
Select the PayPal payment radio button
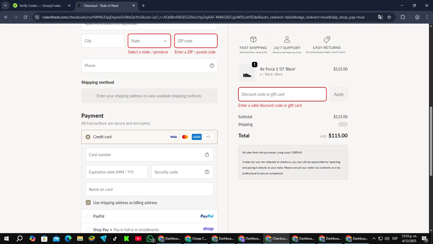tap(88, 216)
